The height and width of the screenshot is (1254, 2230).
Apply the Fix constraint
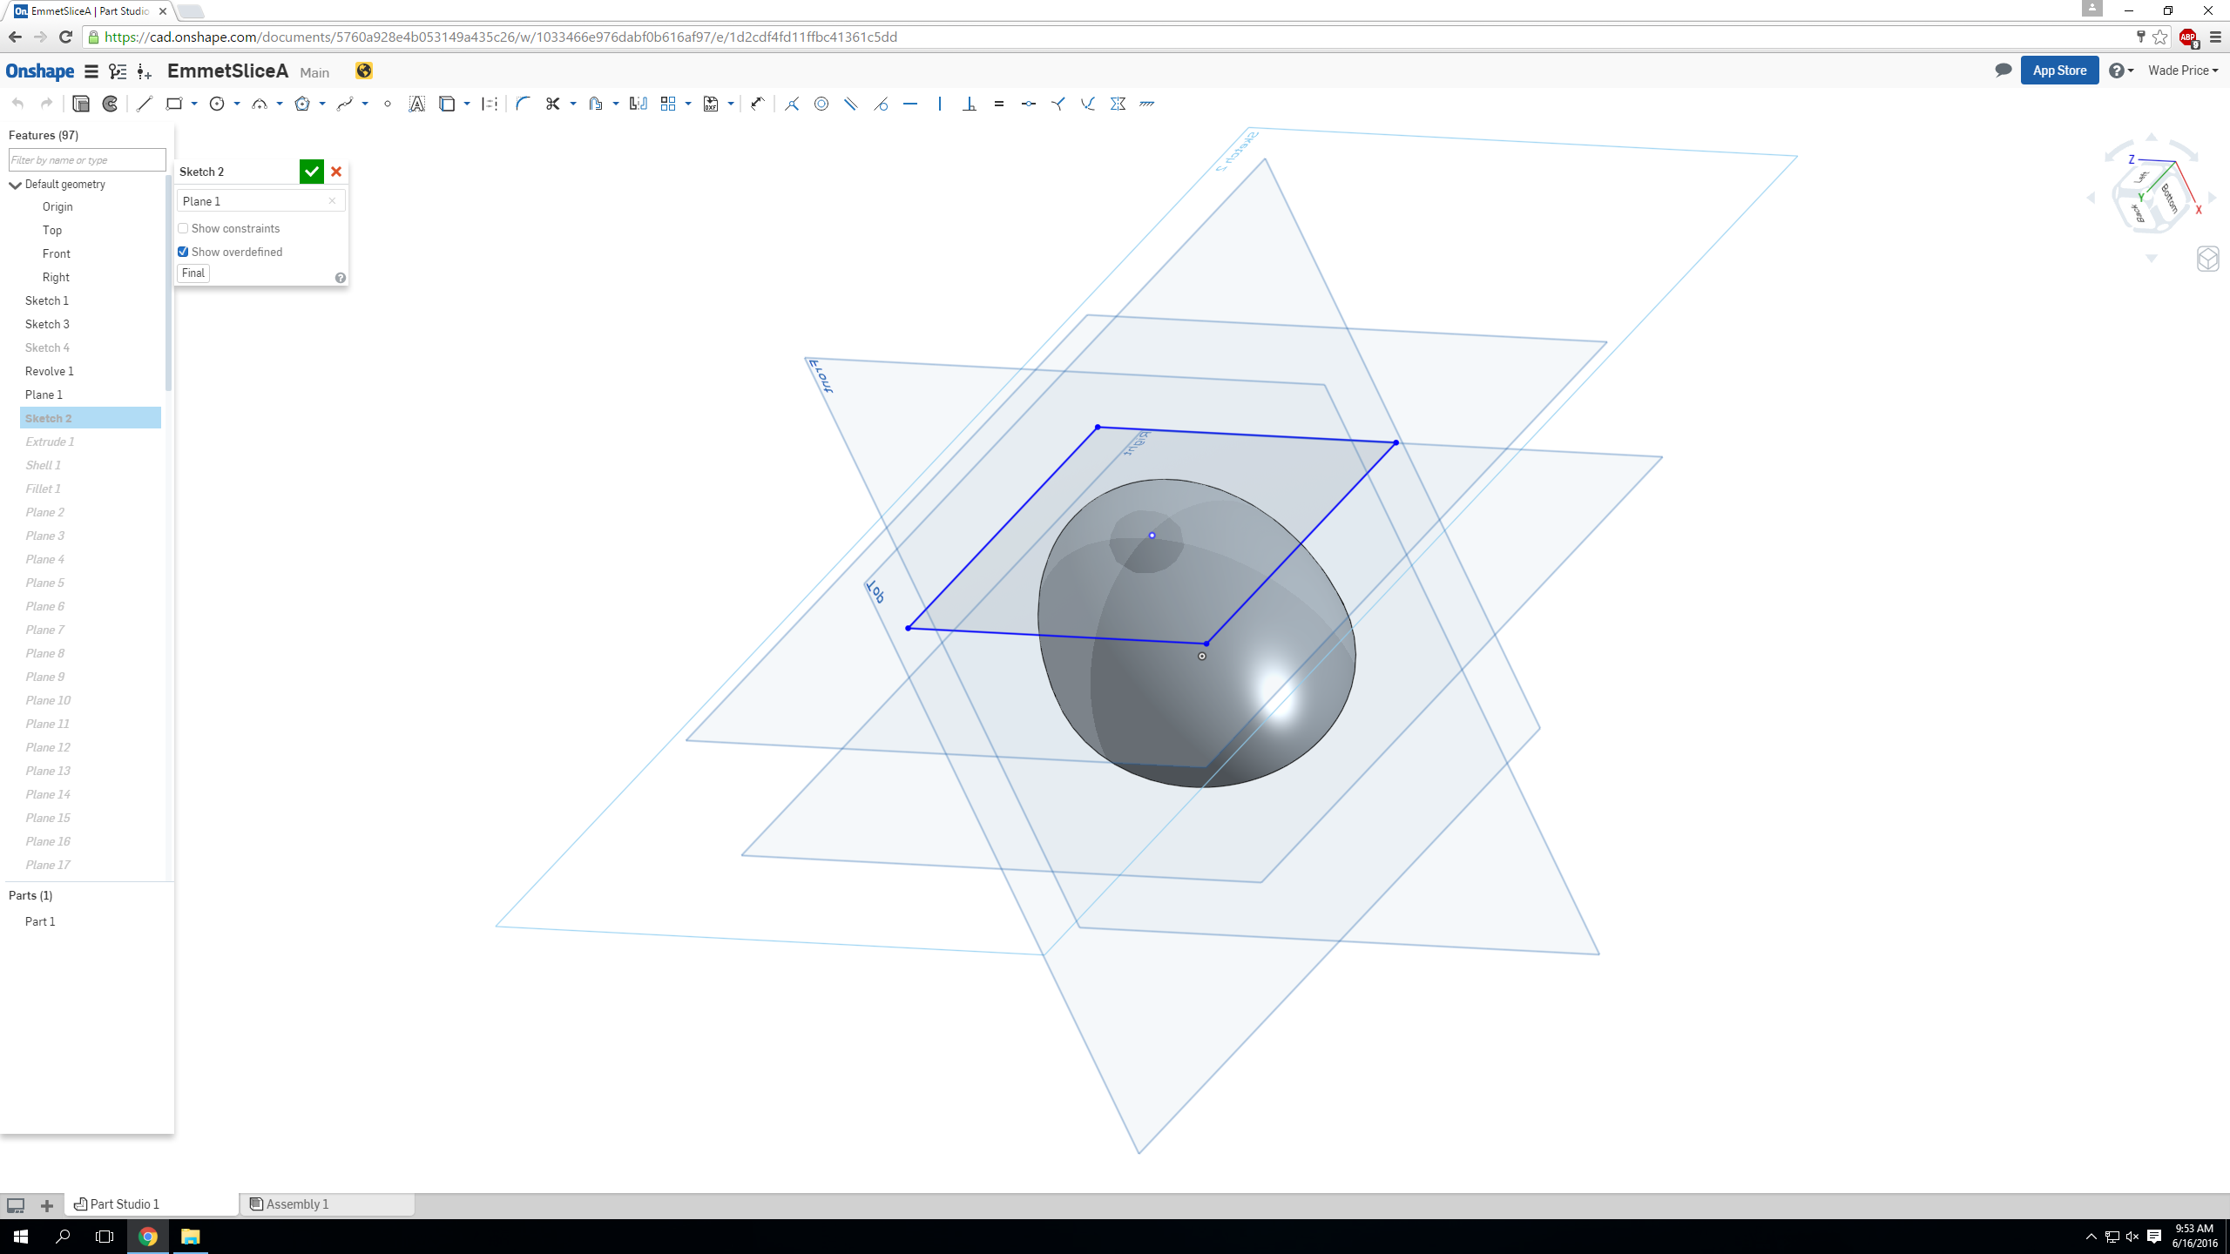point(1147,104)
